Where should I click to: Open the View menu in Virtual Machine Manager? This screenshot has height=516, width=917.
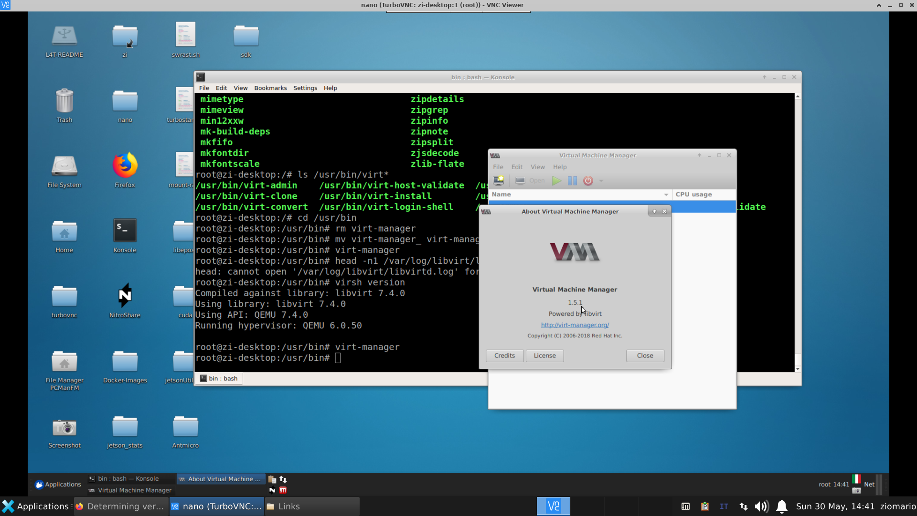coord(537,167)
